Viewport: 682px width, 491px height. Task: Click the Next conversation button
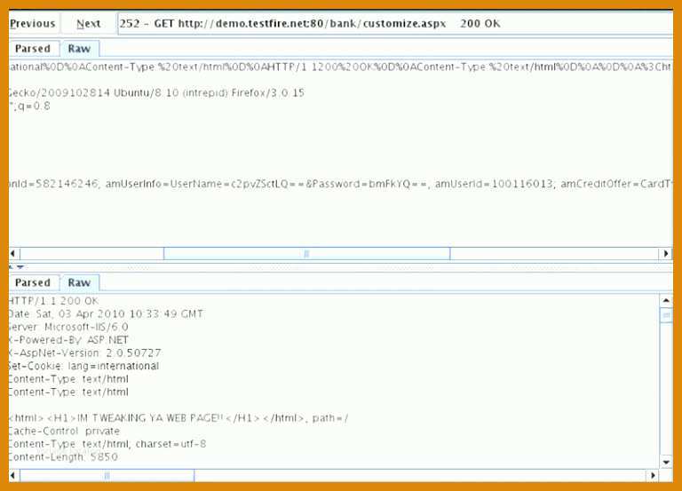(88, 23)
